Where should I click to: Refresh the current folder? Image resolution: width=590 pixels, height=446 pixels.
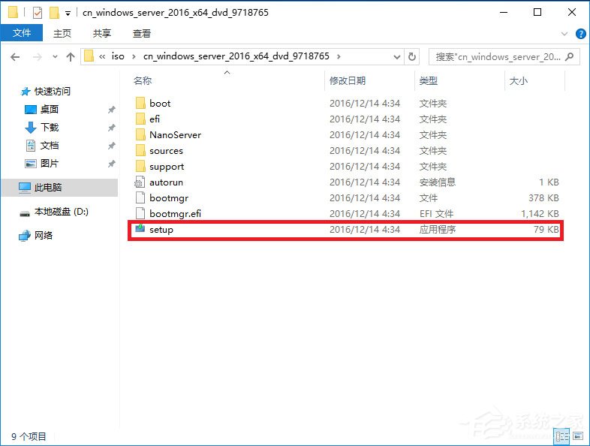[412, 57]
